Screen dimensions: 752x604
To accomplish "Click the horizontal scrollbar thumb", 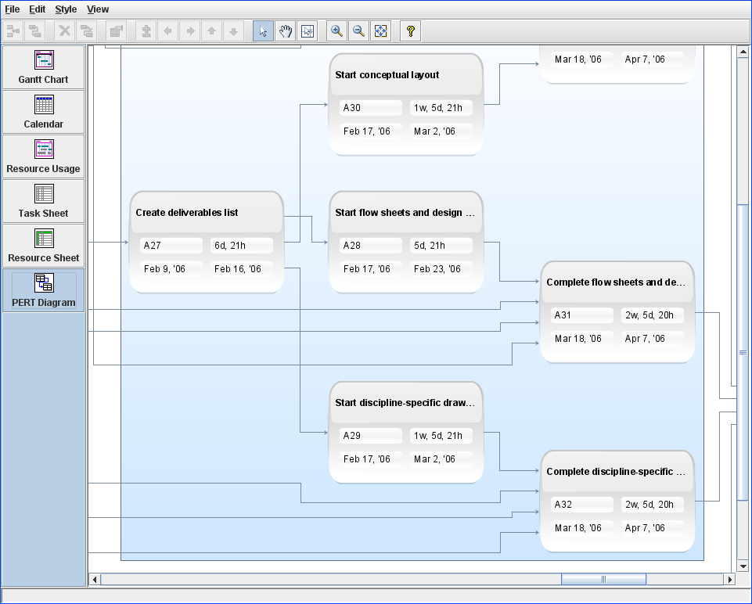I will pyautogui.click(x=603, y=580).
